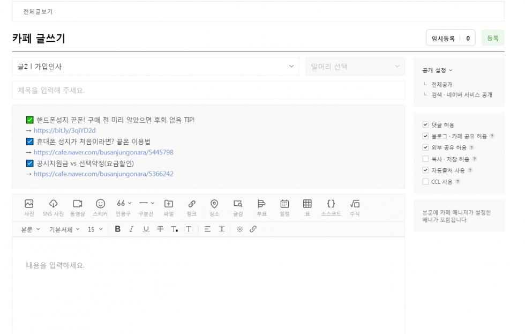Open the 글2 | 가입인사 board dropdown

155,66
